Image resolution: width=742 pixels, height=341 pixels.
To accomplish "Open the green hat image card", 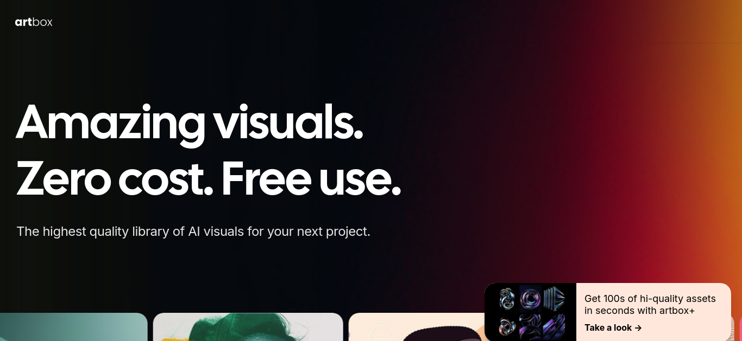I will [x=248, y=327].
